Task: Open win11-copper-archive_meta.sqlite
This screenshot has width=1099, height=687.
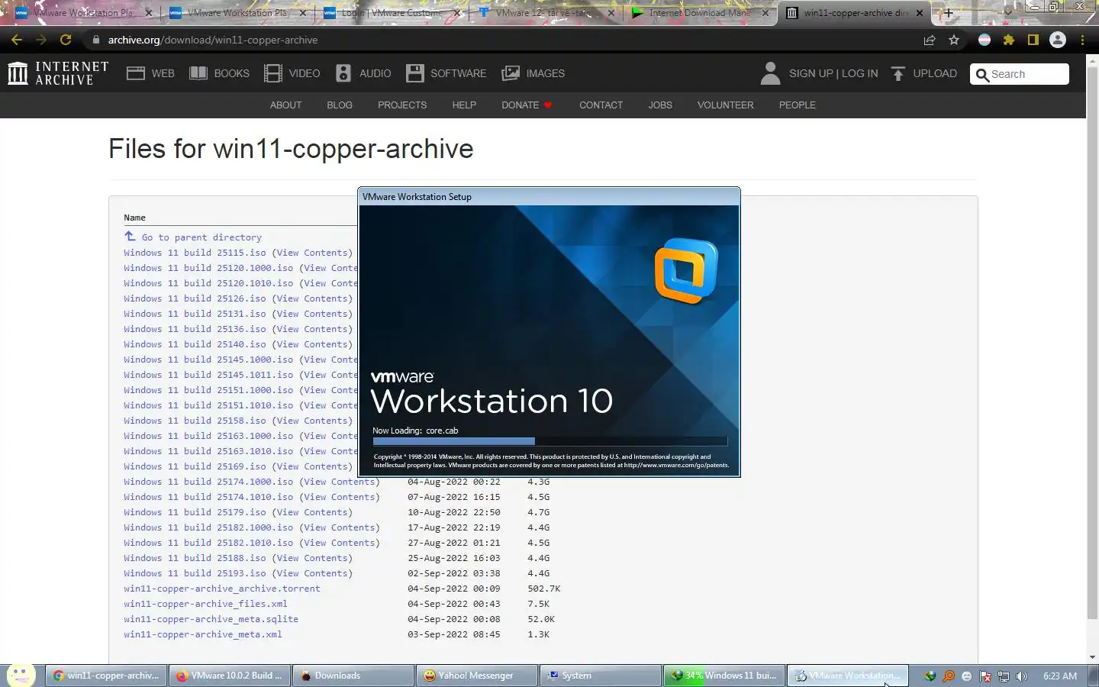Action: 211,619
